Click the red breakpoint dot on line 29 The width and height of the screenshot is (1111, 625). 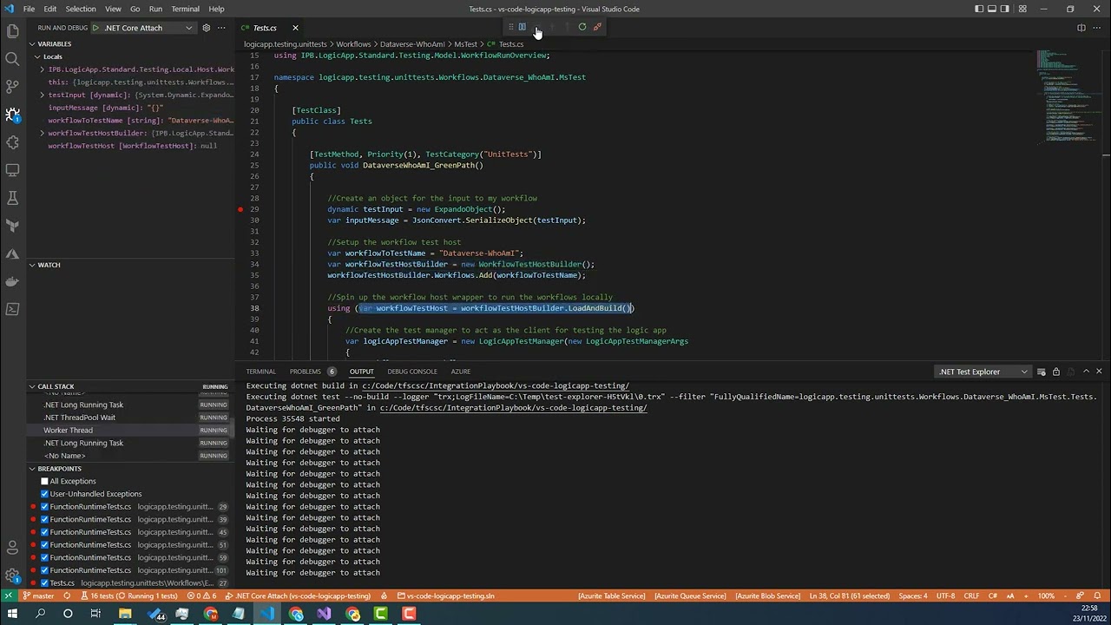[x=240, y=209]
